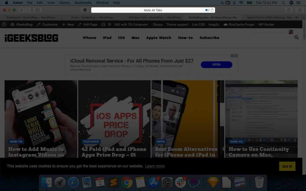
Task: Switch to the Posts ‹ iGeeksBlog tab
Action: 92,17
